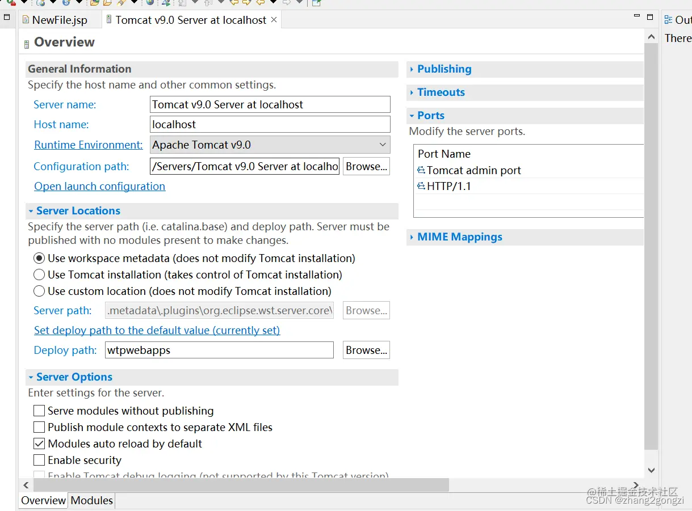Click the HTTP/1.1 port row icon

421,186
